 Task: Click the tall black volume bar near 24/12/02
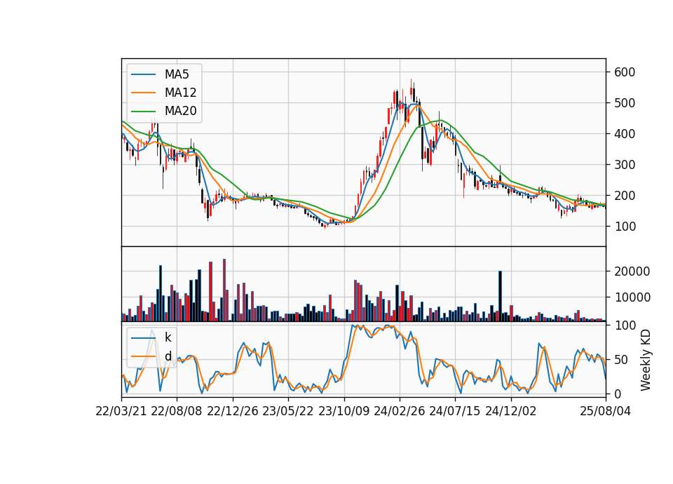[x=500, y=296]
